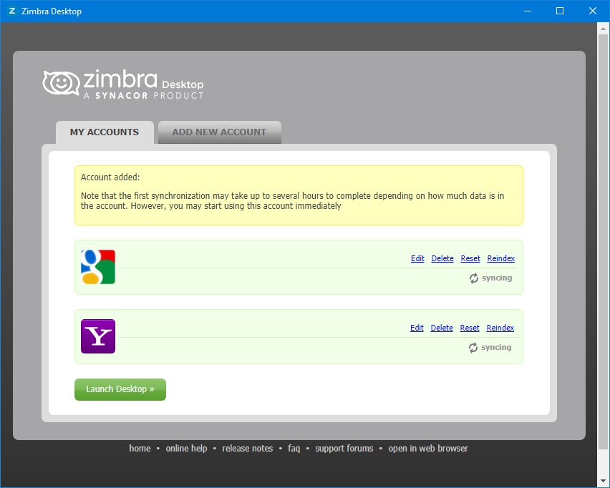This screenshot has width=610, height=488.
Task: Click the syncing icon in the Google account row
Action: (x=473, y=278)
